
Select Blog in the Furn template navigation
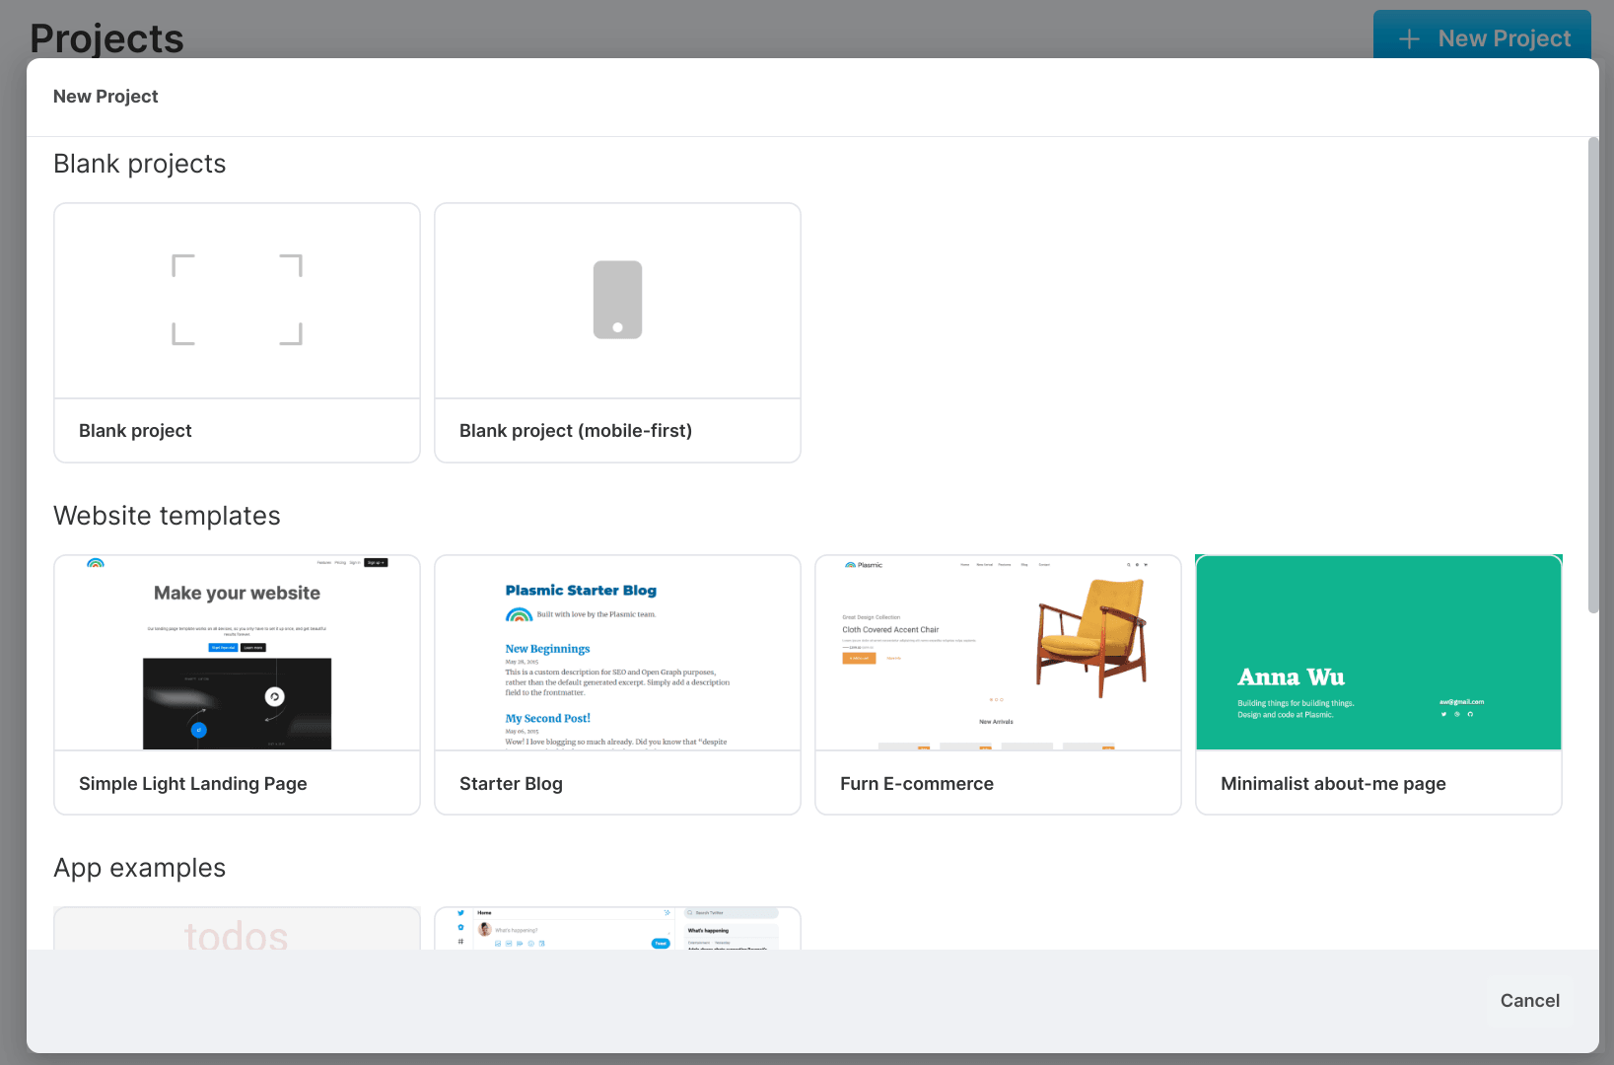[1024, 565]
